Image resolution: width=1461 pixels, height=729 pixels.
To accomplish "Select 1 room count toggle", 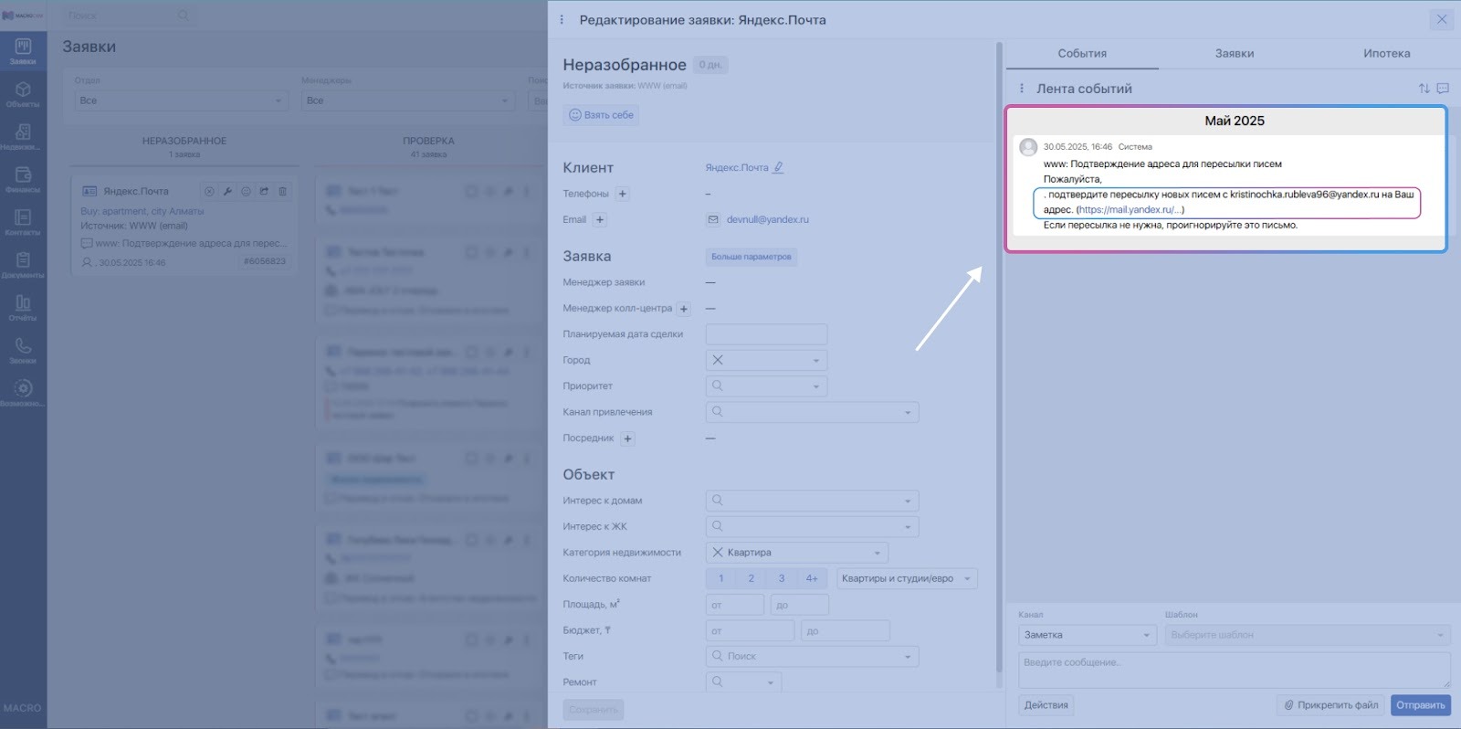I will [x=720, y=578].
